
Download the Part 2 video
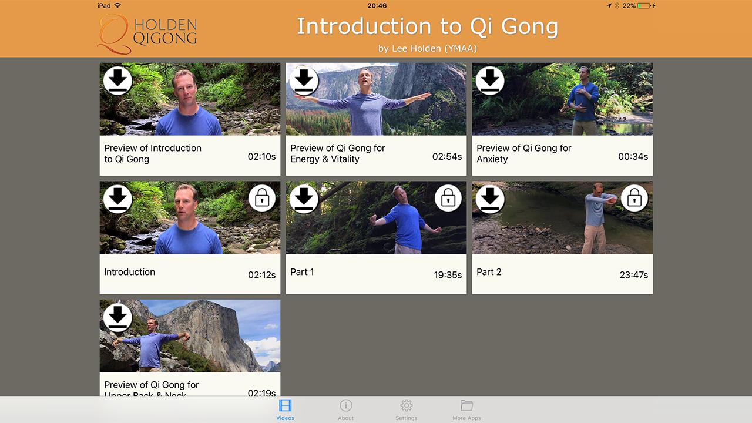coord(490,199)
